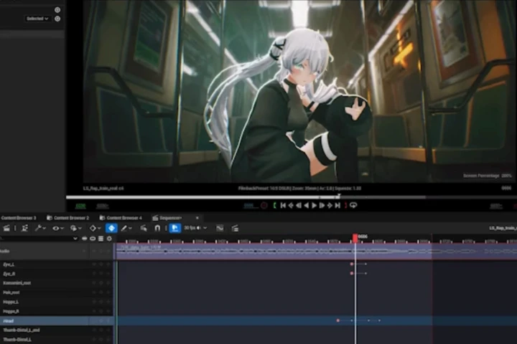Viewport: 517px width, 344px height.
Task: Jump to the sequence end
Action: coord(337,206)
